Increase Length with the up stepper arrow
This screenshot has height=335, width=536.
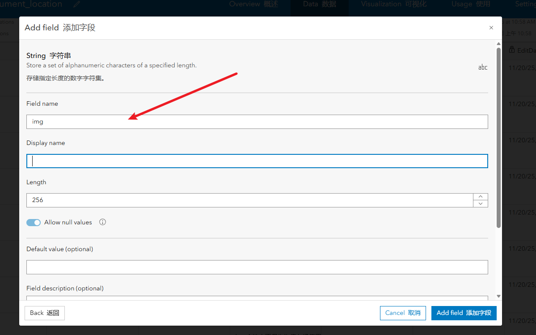pyautogui.click(x=481, y=197)
